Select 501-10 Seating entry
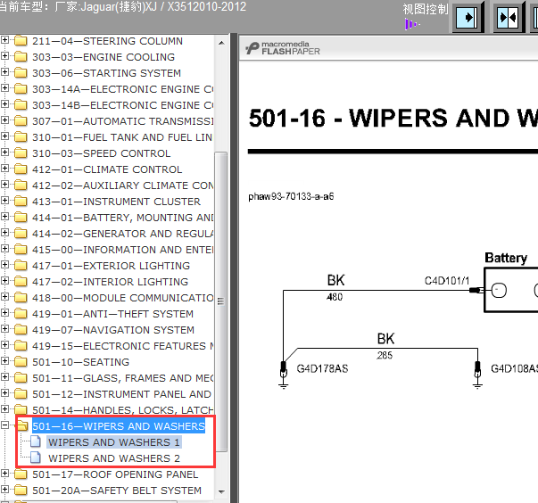Viewport: 538px width, 503px height. coord(80,362)
